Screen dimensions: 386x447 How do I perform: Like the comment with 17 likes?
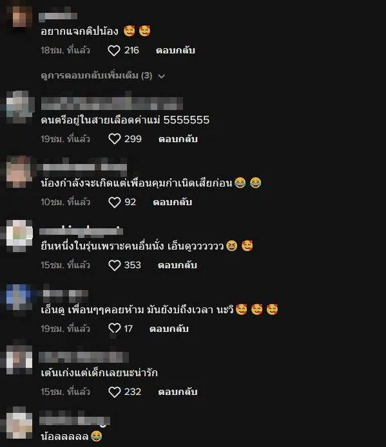(x=114, y=329)
